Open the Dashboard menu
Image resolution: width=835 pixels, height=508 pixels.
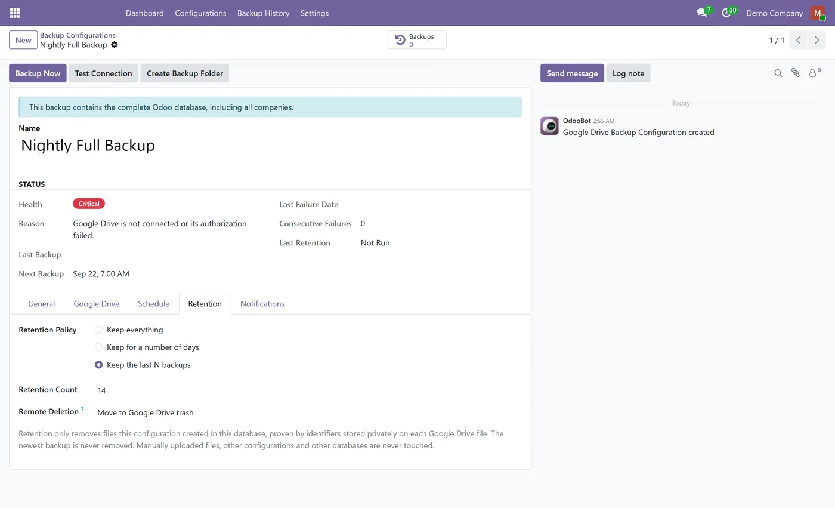pos(145,13)
